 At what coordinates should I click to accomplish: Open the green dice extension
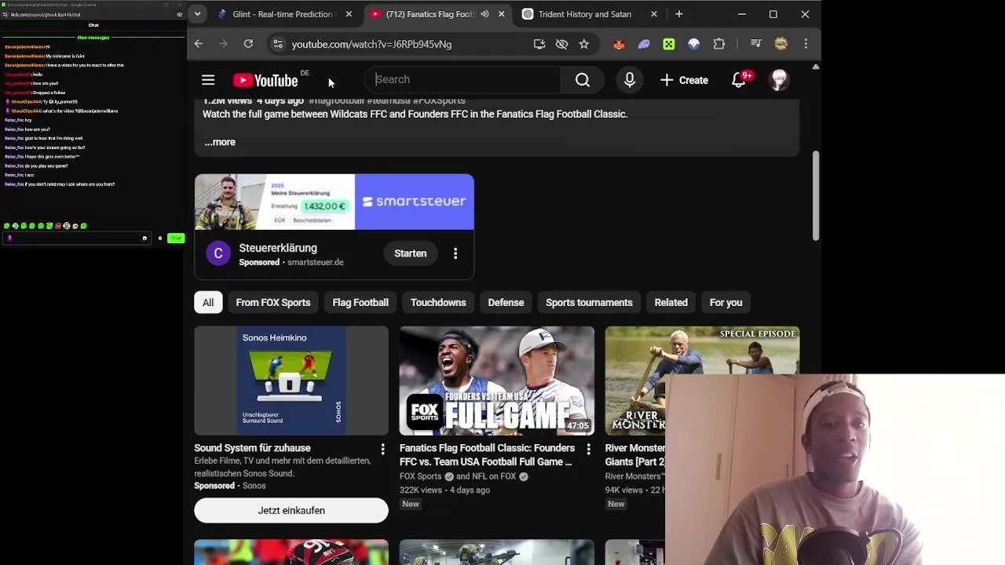point(669,44)
